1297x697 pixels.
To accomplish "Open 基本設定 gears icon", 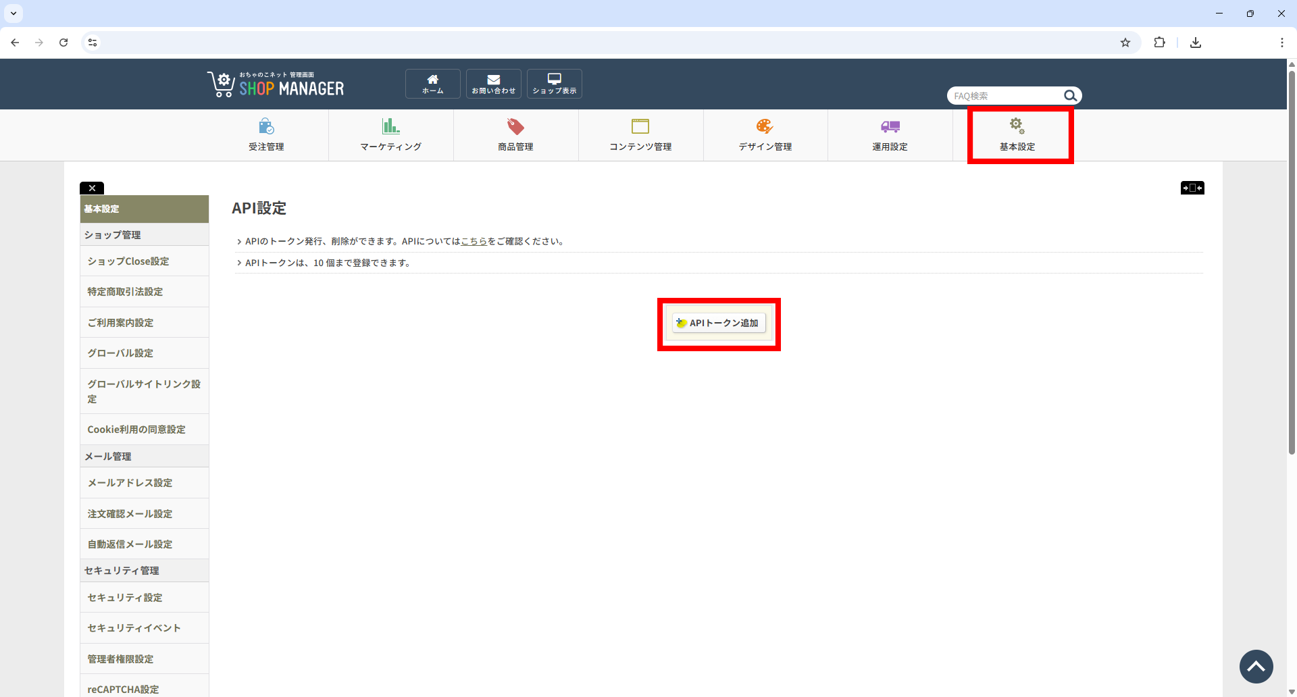I will tap(1017, 126).
